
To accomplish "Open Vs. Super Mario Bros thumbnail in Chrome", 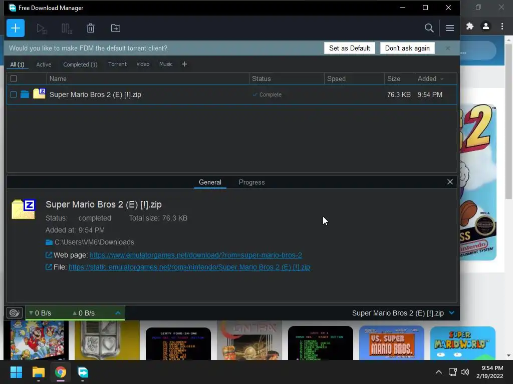I will (x=392, y=342).
